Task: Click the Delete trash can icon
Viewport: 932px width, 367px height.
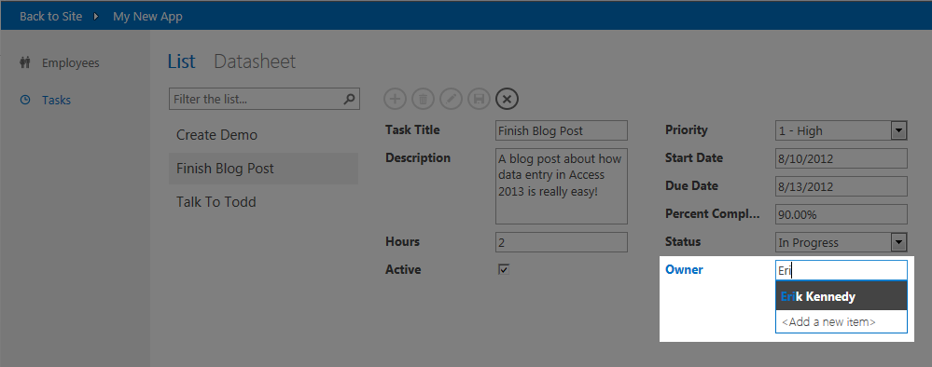Action: [424, 99]
